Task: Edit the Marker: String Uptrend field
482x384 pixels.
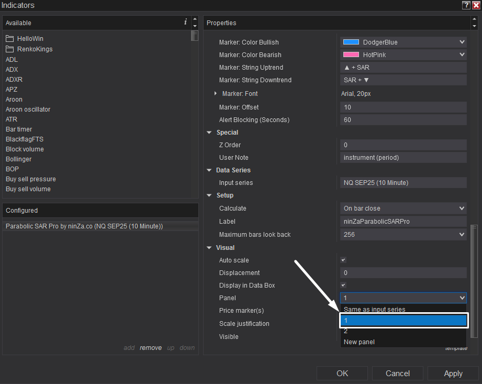Action: (x=403, y=68)
